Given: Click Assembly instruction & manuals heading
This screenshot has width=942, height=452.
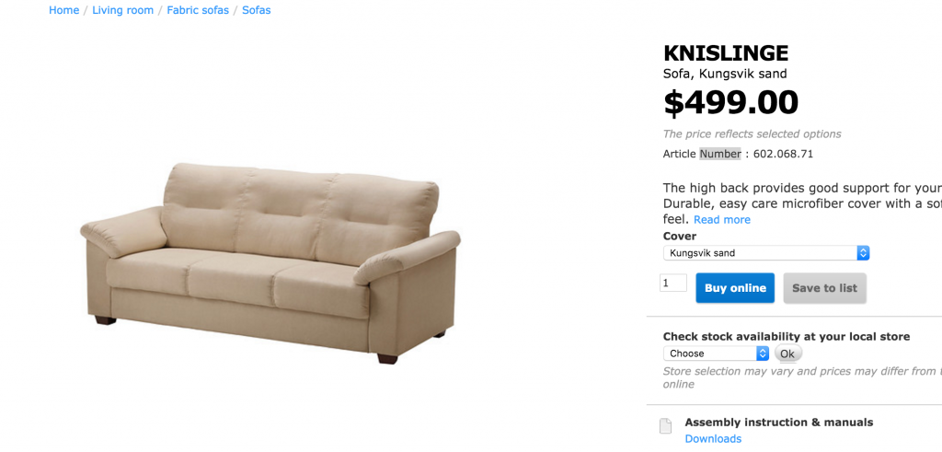Looking at the screenshot, I should tap(778, 422).
